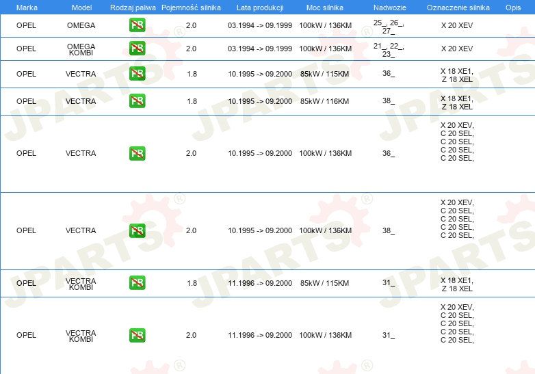This screenshot has height=374, width=535.
Task: Click fuel icon for VECTRA 1.8 body 38_
Action: (137, 101)
